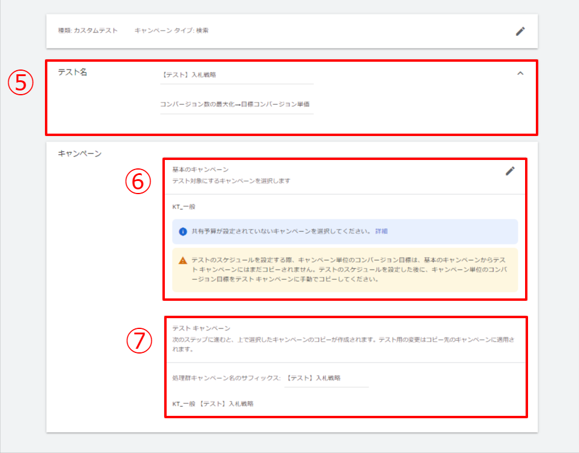Select the base campaign name KT_一般

coord(183,207)
